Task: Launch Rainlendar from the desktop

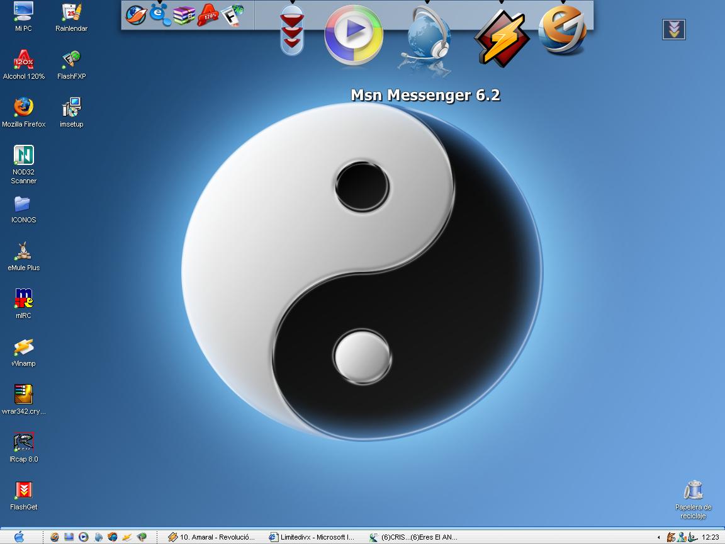Action: click(71, 16)
